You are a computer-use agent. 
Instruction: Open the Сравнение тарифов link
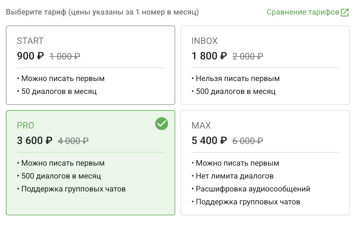pyautogui.click(x=303, y=13)
